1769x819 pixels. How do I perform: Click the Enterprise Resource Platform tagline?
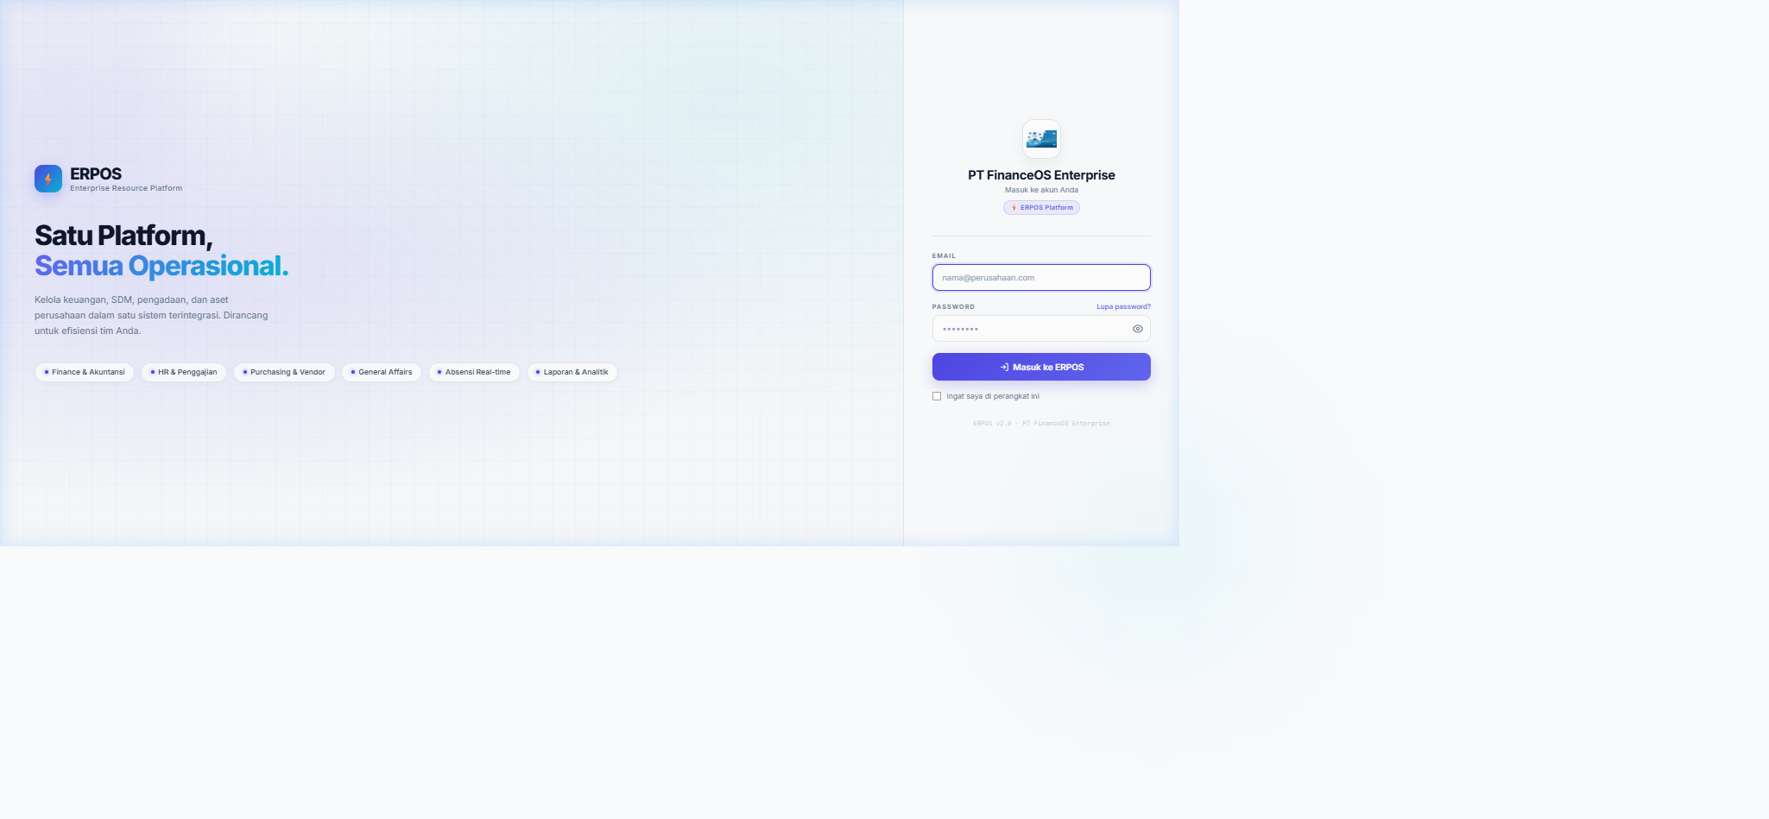(x=126, y=188)
